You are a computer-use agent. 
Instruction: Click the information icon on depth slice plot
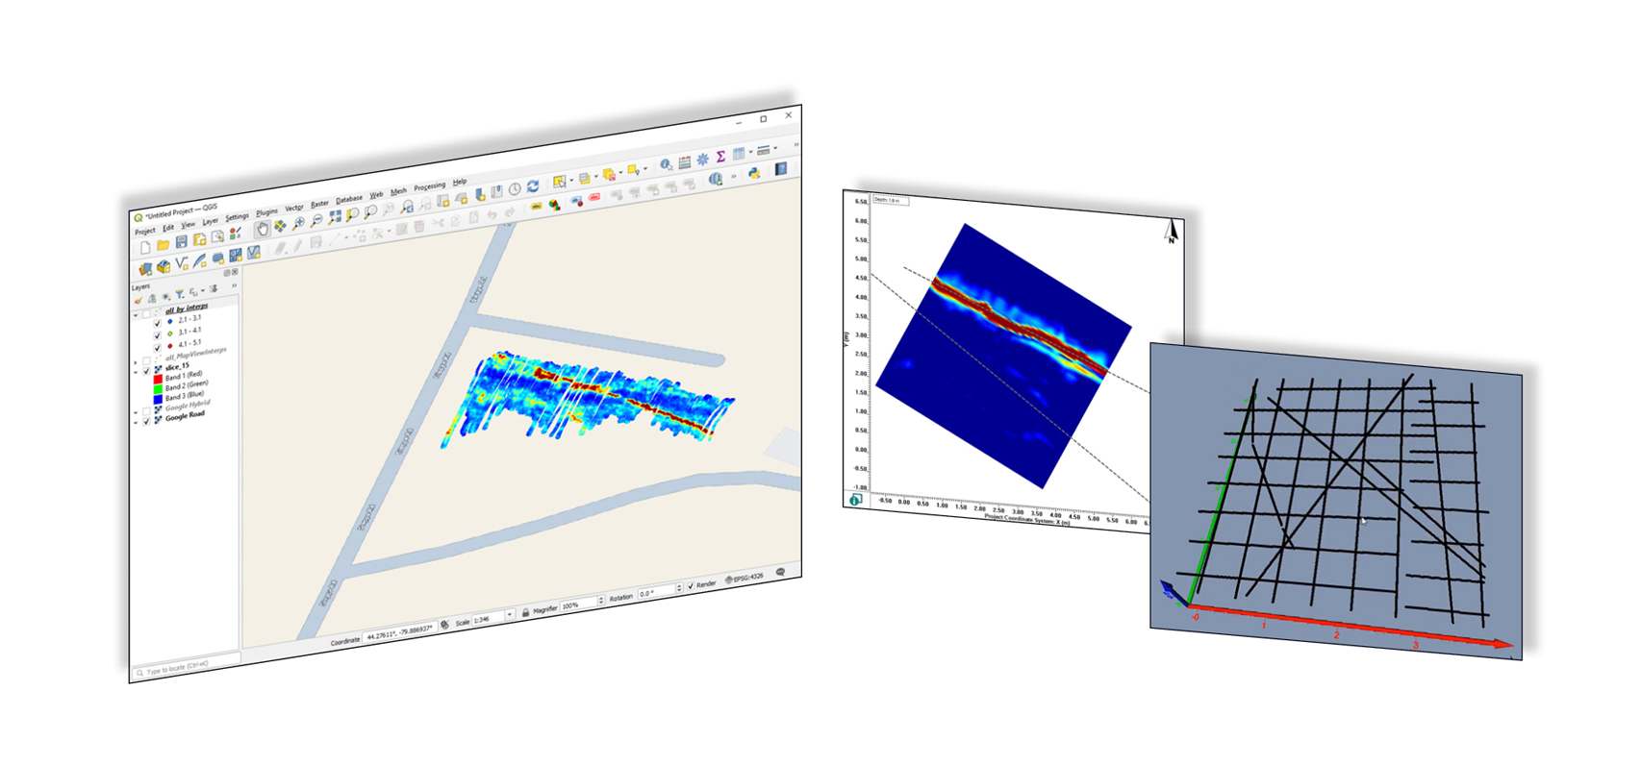click(855, 500)
